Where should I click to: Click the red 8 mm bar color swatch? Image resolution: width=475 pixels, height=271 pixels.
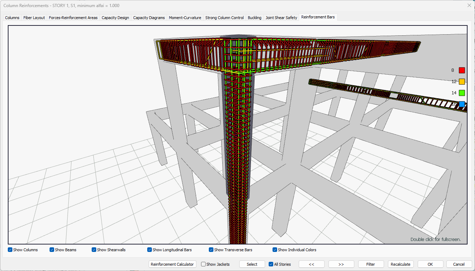tap(462, 70)
